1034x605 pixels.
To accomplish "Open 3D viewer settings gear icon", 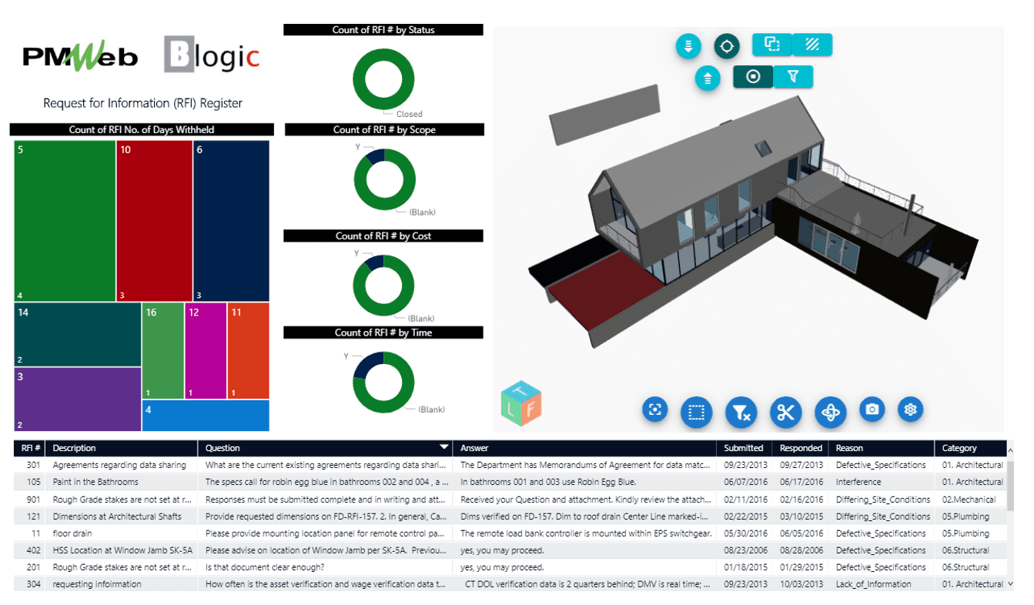I will pos(911,409).
